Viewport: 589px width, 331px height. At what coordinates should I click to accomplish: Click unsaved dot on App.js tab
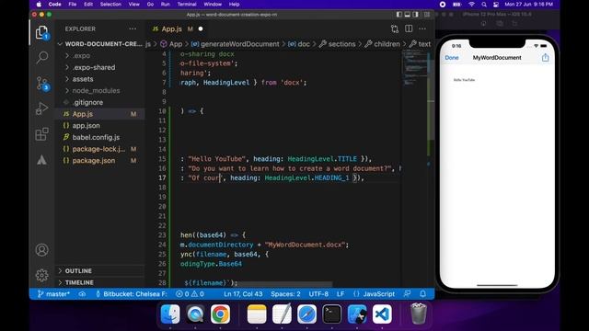click(x=201, y=29)
